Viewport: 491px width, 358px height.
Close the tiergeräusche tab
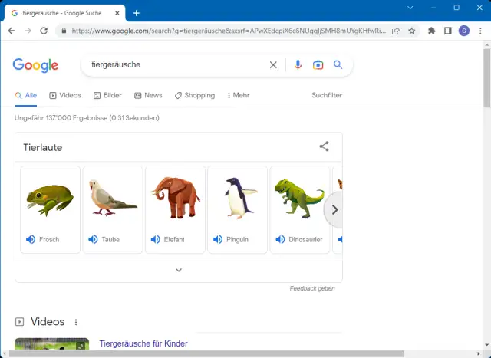tap(117, 13)
